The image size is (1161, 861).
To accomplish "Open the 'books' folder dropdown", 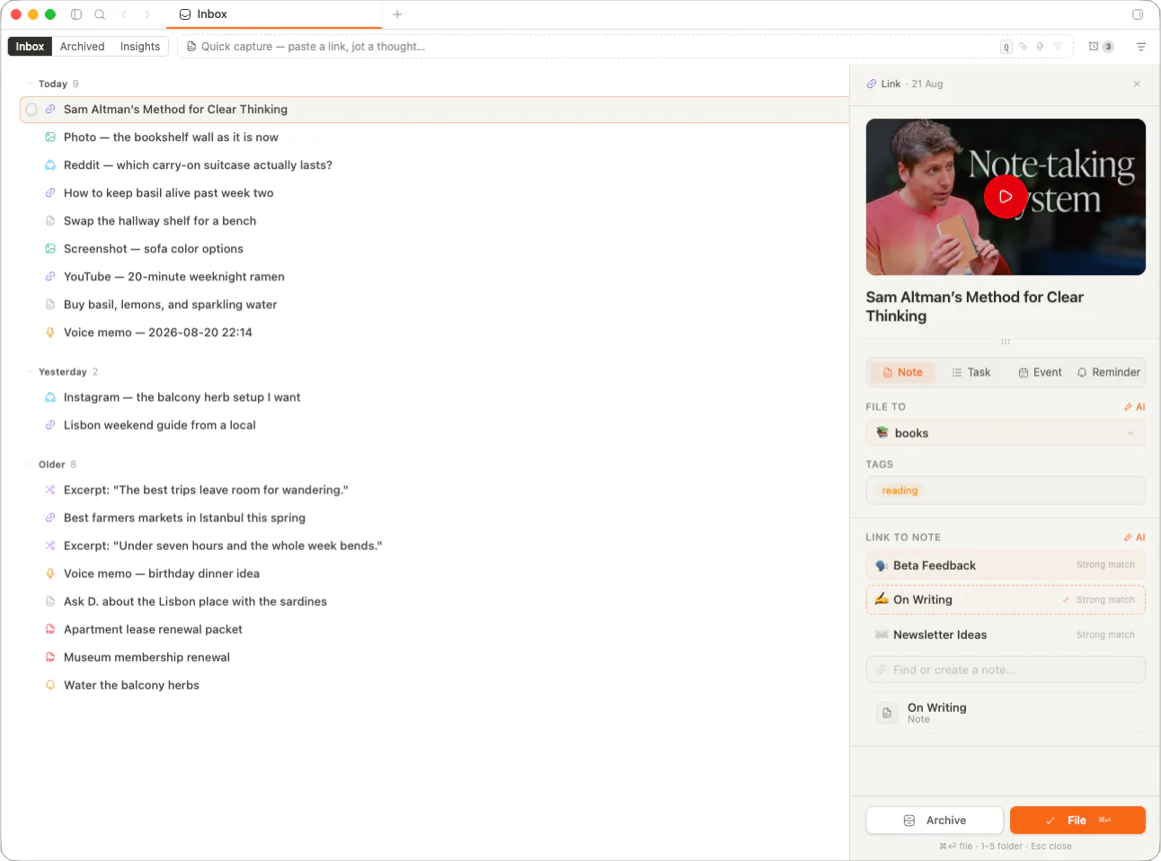I will [1006, 433].
